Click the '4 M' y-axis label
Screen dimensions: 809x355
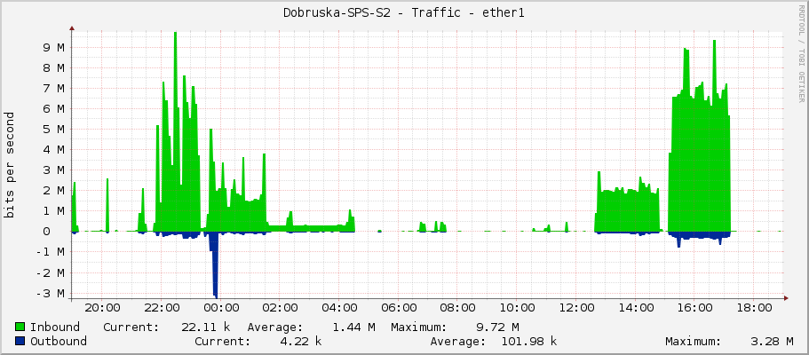pyautogui.click(x=53, y=150)
